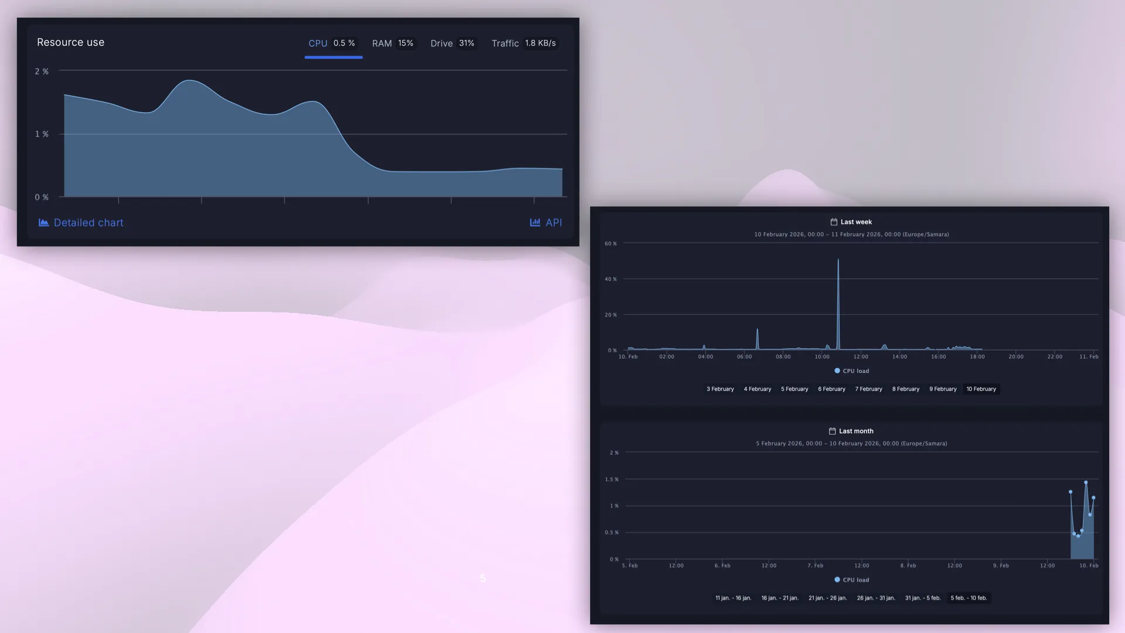Click the CPU load legend dot under last month chart
The image size is (1125, 633).
pos(837,580)
